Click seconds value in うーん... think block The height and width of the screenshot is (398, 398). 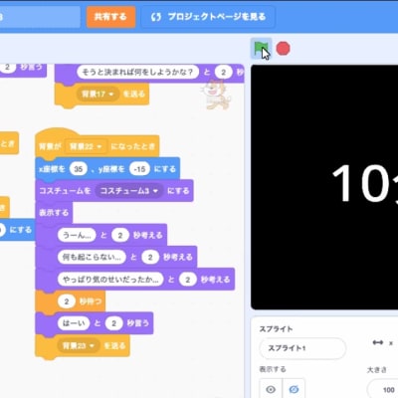click(120, 235)
